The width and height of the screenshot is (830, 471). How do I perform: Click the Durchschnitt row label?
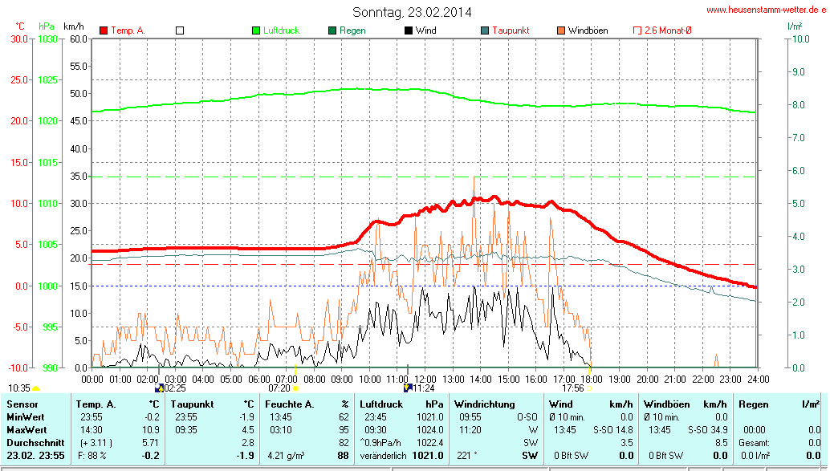[x=35, y=442]
